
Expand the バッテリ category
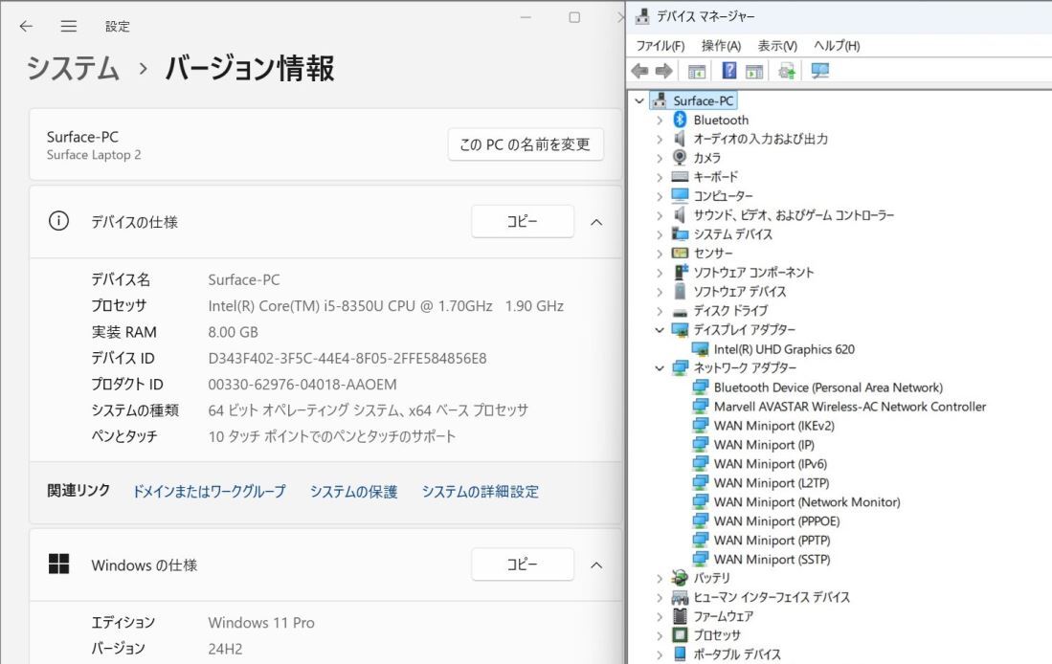click(659, 578)
